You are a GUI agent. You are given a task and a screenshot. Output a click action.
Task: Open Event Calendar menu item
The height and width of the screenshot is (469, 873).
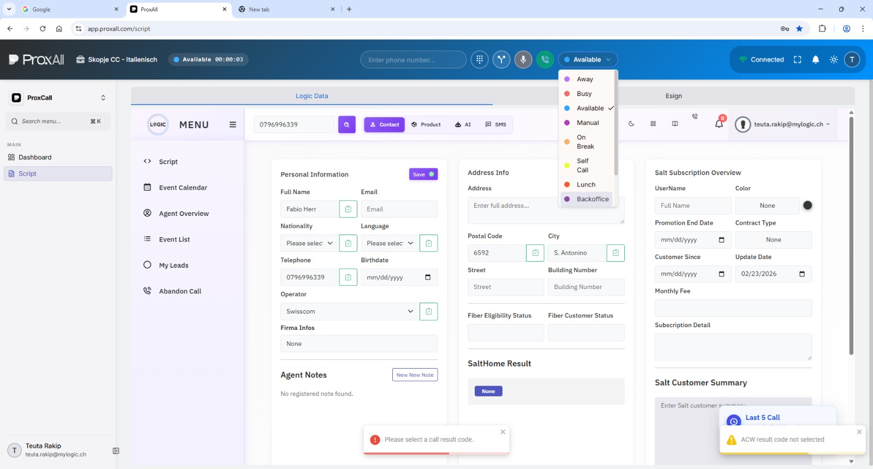coord(183,188)
